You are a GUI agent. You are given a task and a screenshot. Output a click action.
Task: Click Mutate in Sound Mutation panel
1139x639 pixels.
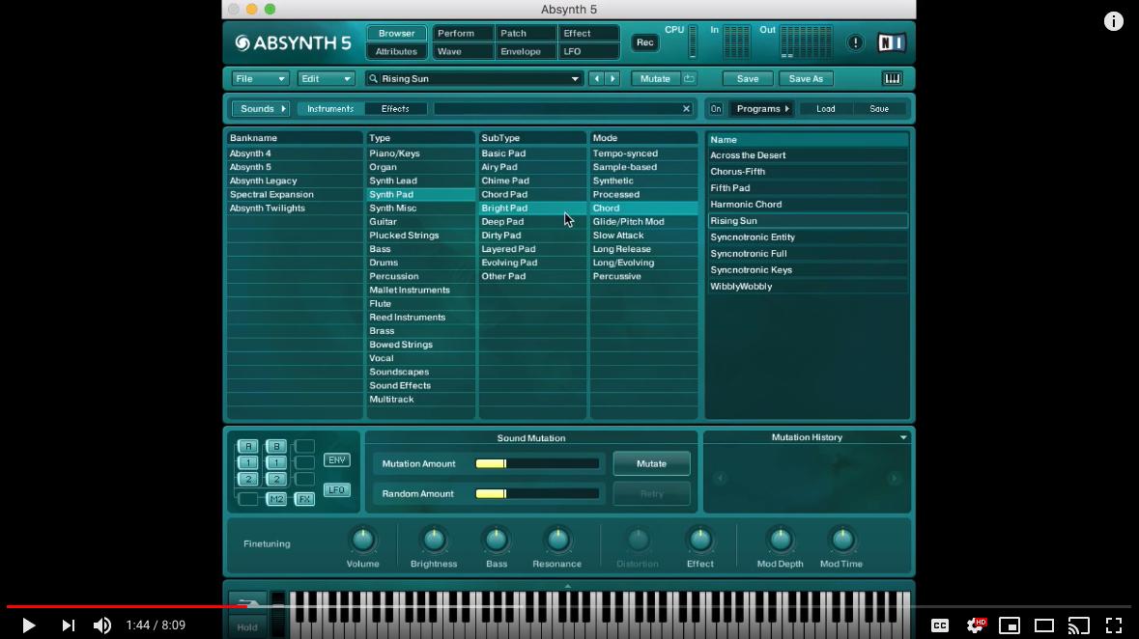tap(651, 464)
